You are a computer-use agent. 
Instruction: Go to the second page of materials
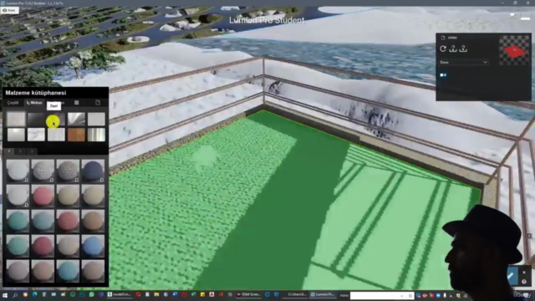click(20, 150)
